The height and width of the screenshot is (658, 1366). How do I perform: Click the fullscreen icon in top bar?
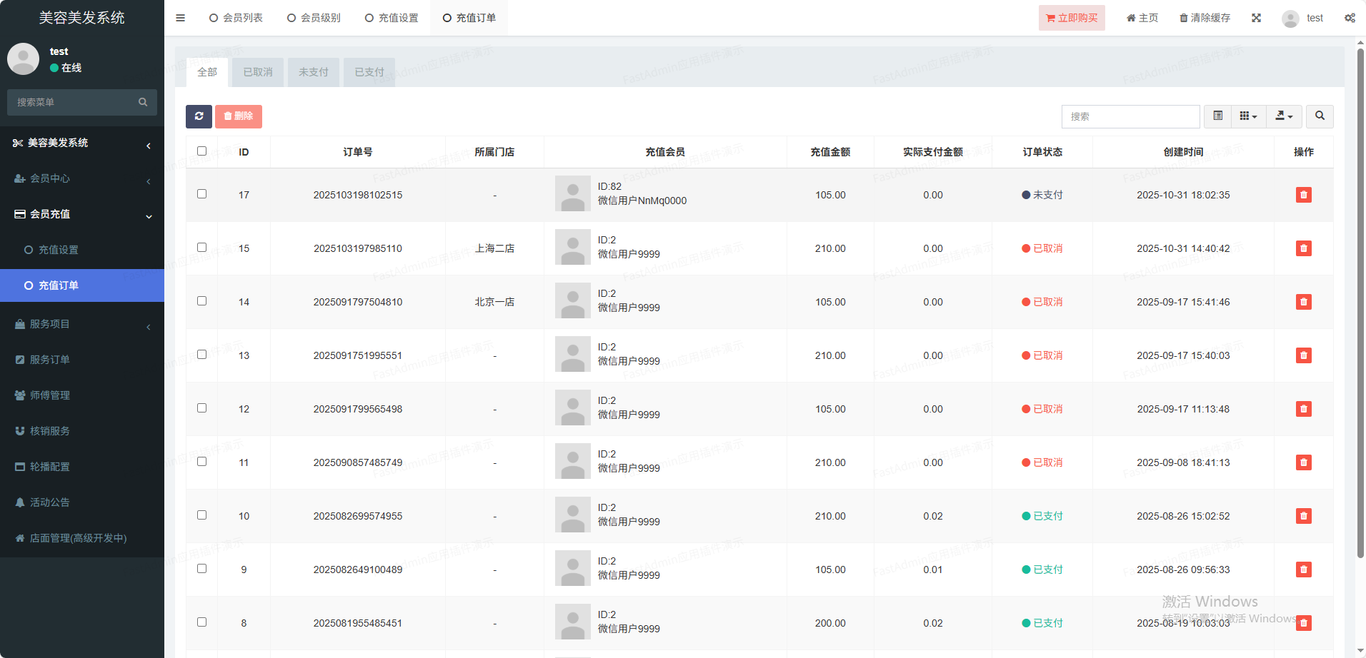[x=1256, y=18]
